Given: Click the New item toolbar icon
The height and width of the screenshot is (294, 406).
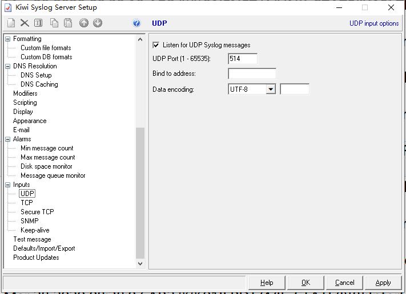Looking at the screenshot, I should point(11,23).
